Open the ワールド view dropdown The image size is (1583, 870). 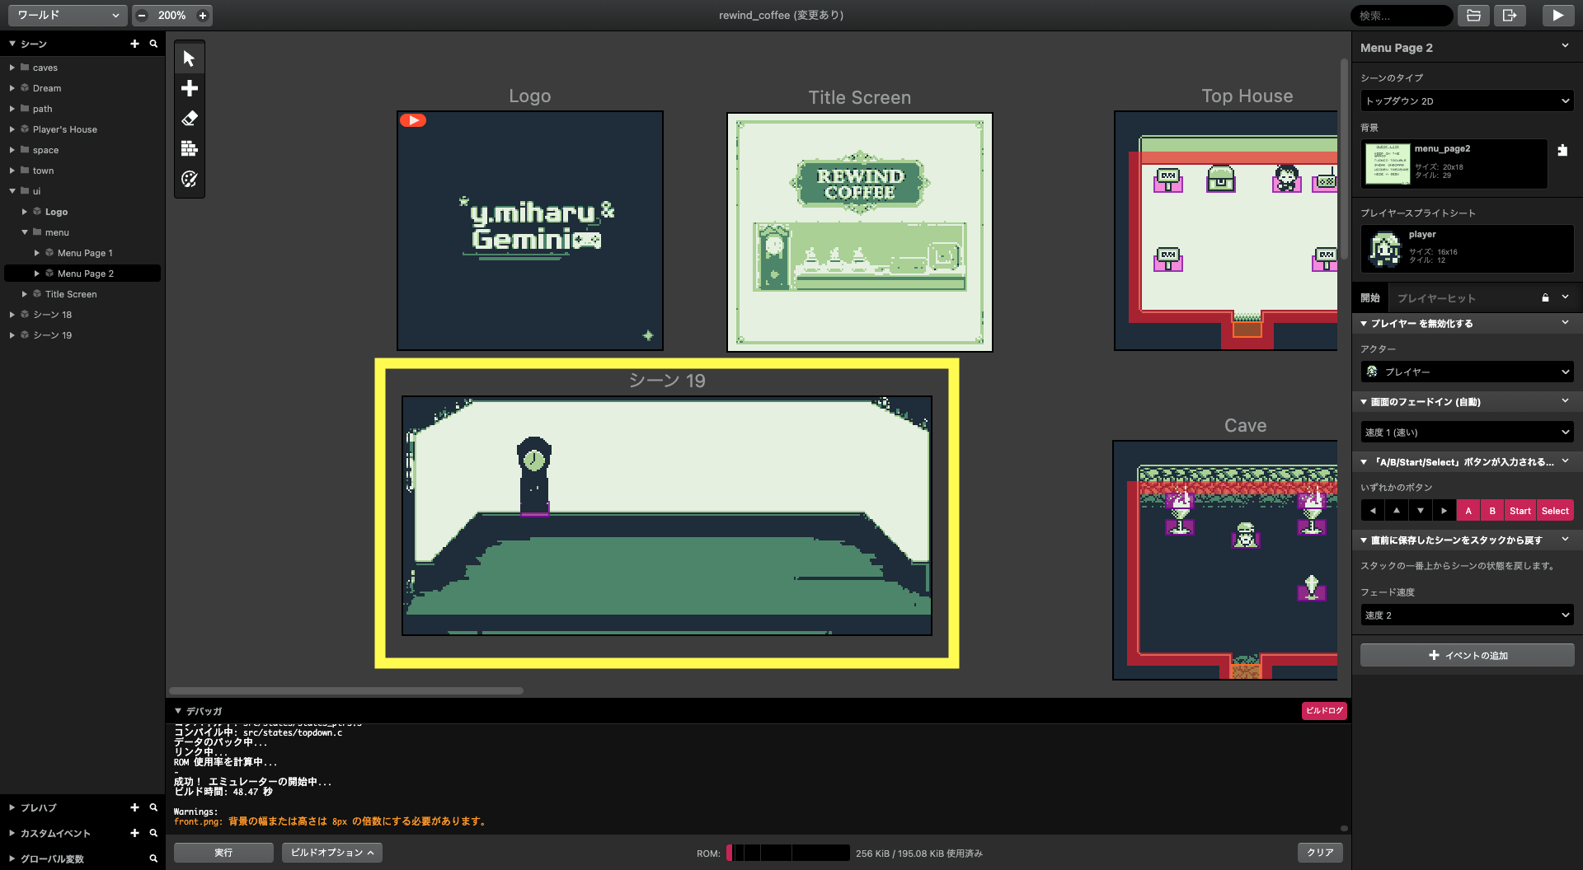coord(68,15)
